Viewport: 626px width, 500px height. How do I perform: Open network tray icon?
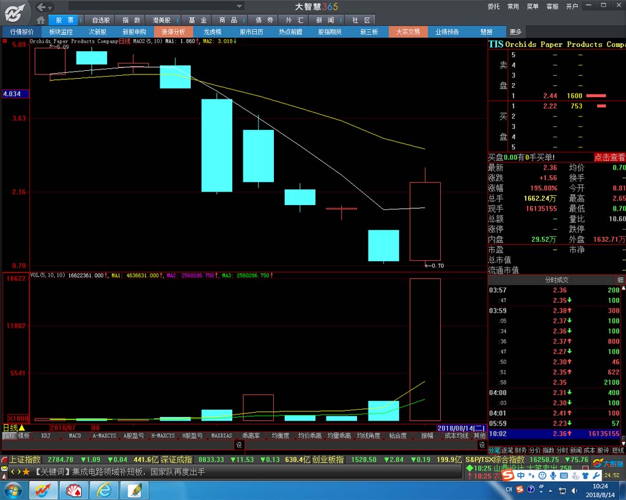click(562, 490)
